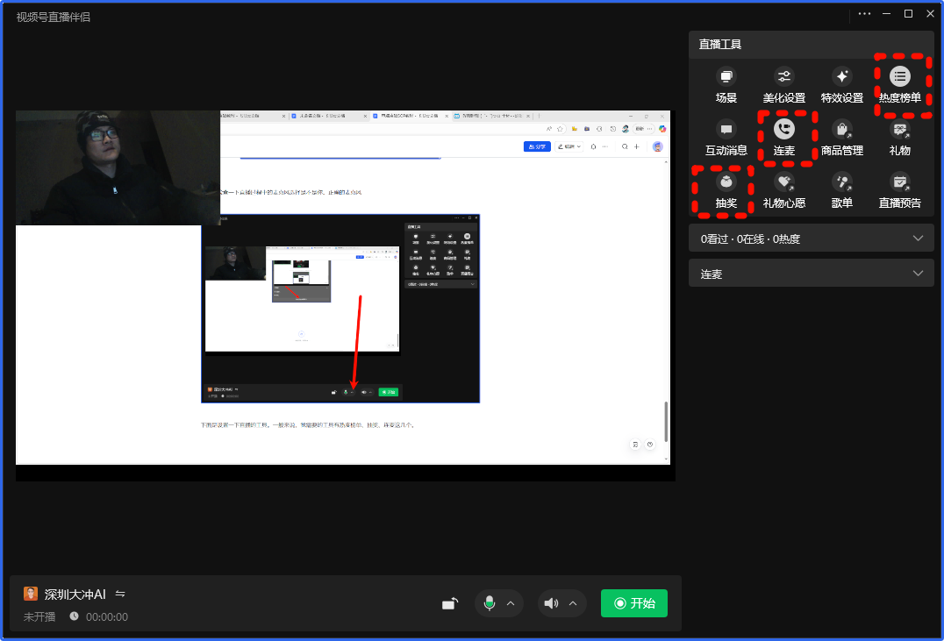The image size is (944, 641).
Task: Expand the microphone options chevron
Action: [x=511, y=603]
